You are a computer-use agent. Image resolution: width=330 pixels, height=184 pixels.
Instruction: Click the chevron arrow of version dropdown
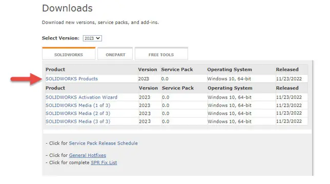coord(98,38)
